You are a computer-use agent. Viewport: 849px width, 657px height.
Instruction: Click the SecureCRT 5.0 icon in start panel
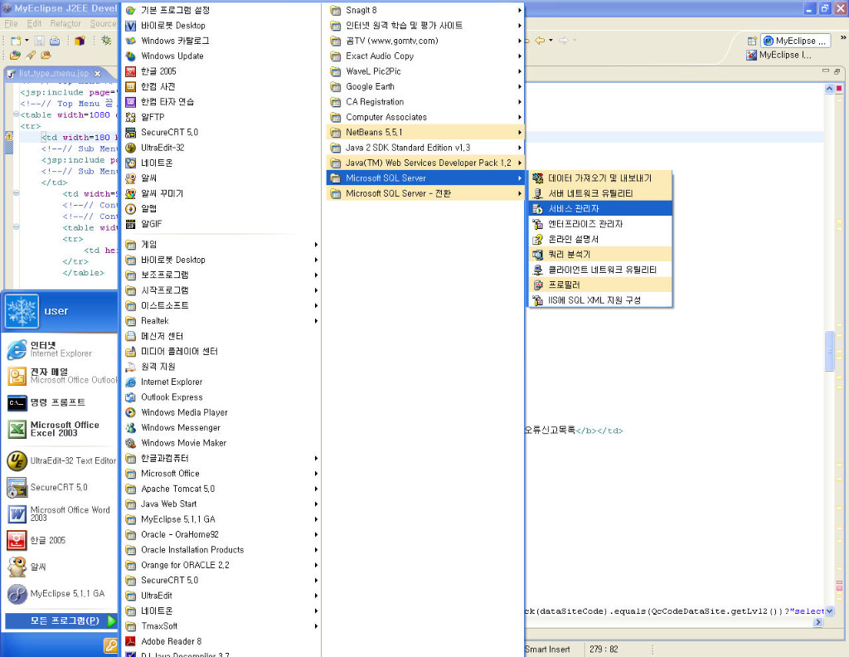coord(17,488)
